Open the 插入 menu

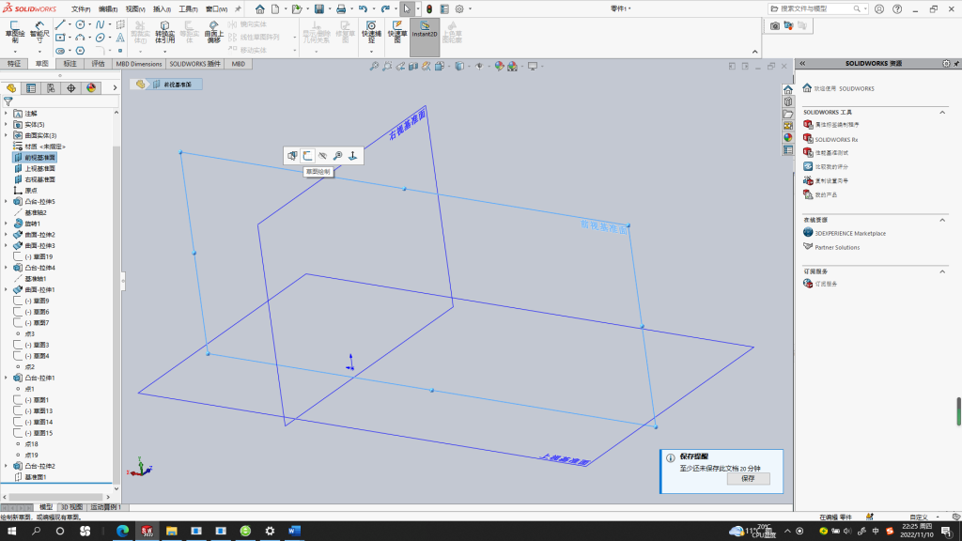(162, 9)
